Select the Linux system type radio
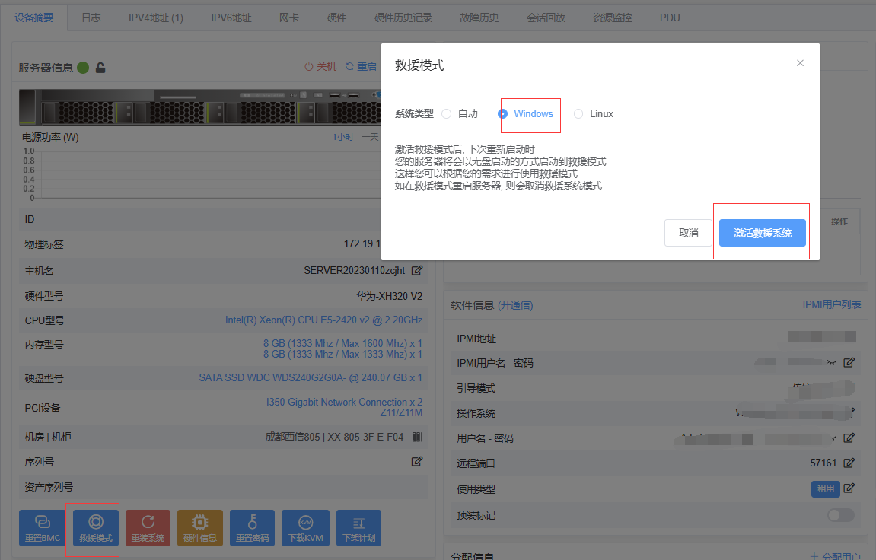Screen dimensions: 876x560 click(578, 114)
